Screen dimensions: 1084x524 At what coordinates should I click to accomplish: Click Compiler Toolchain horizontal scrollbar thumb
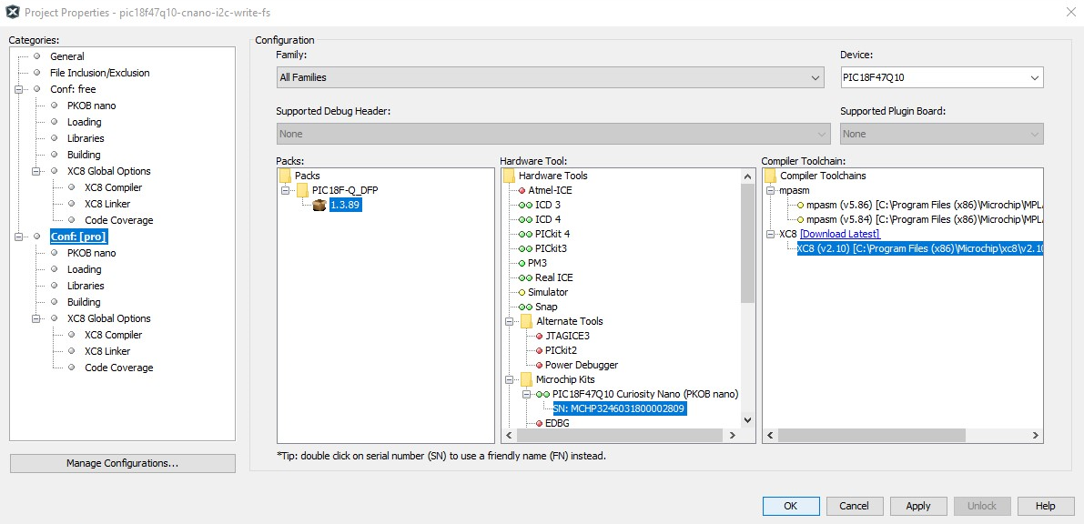(871, 436)
